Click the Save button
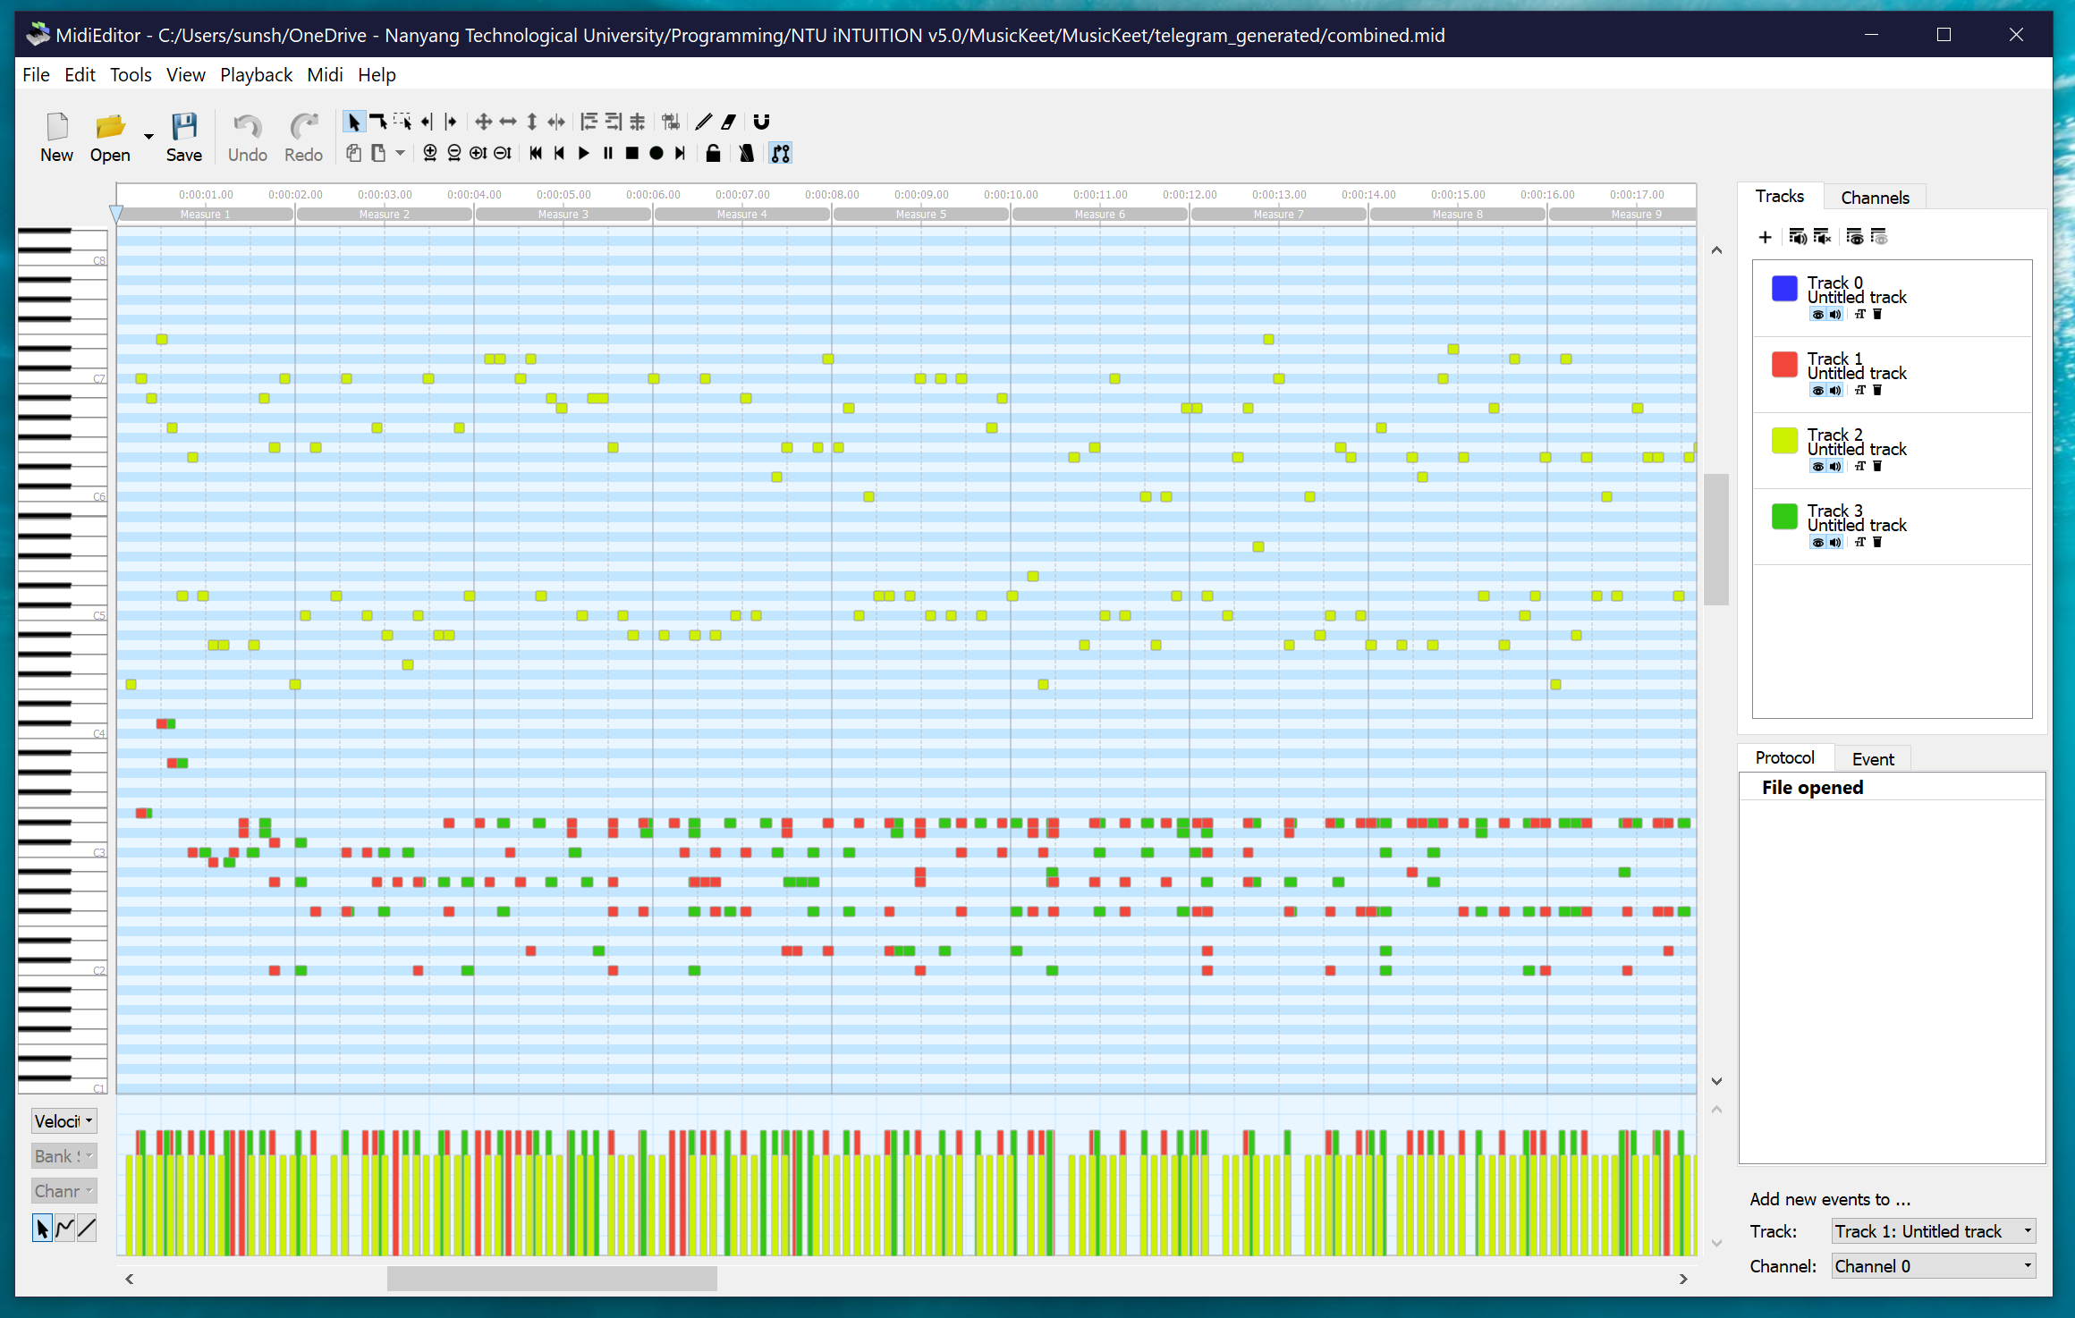2075x1318 pixels. click(x=183, y=137)
